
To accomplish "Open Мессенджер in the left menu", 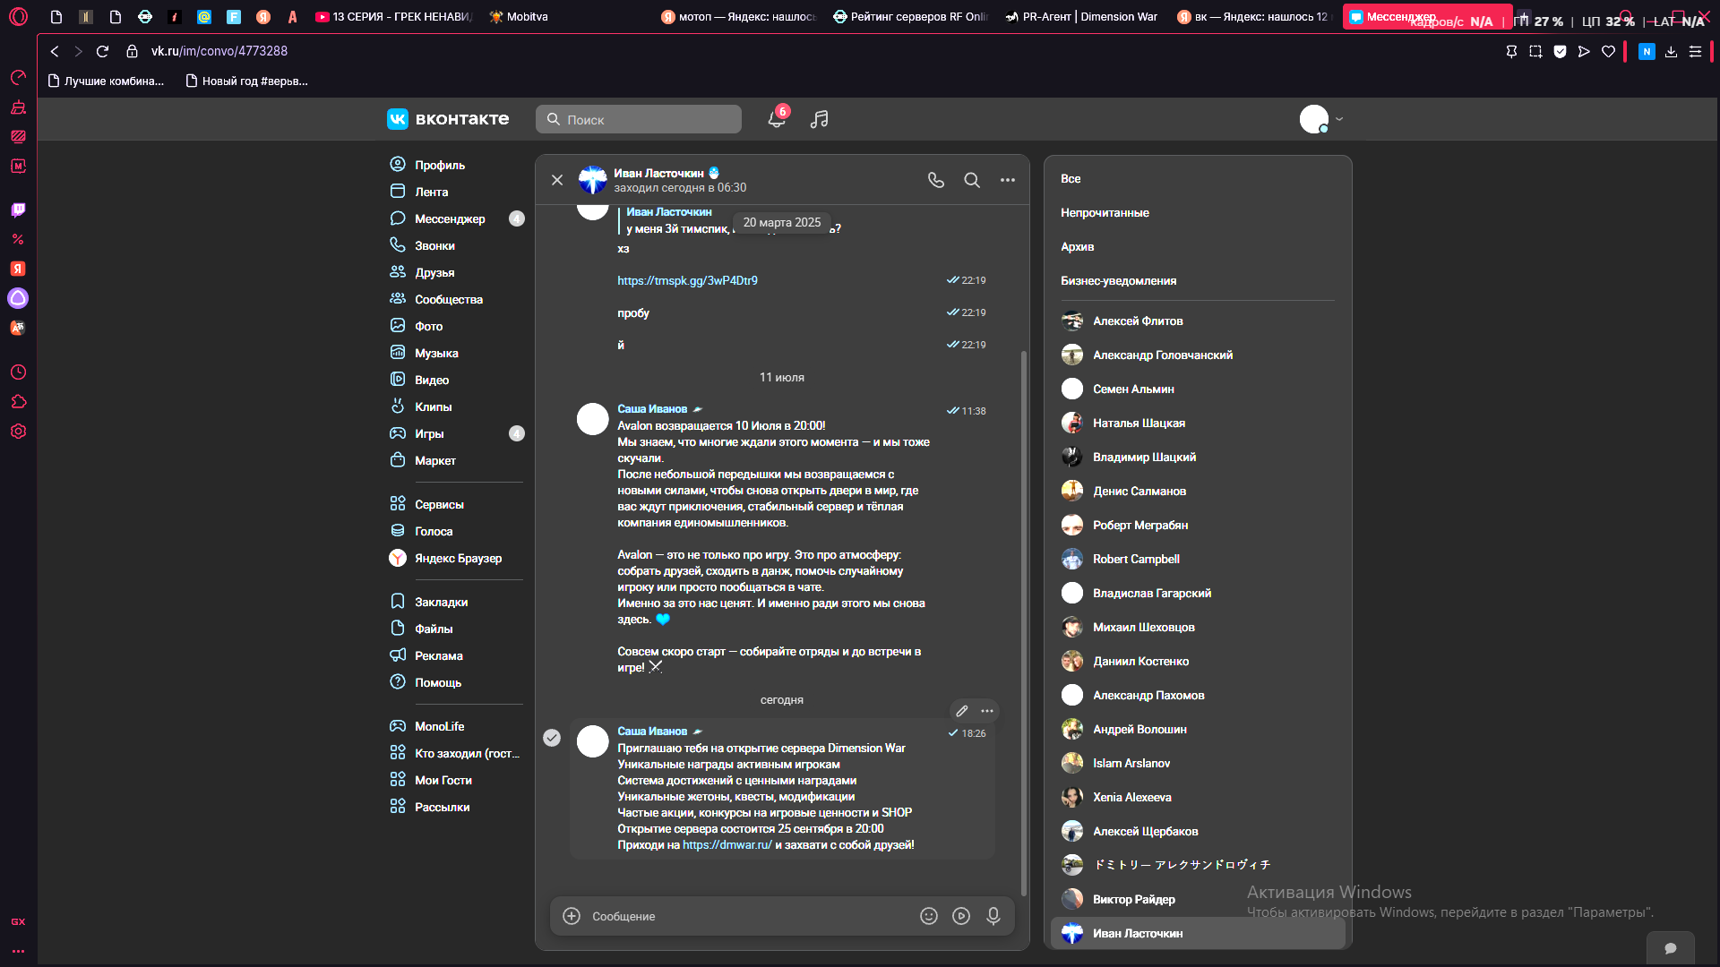I will [450, 218].
